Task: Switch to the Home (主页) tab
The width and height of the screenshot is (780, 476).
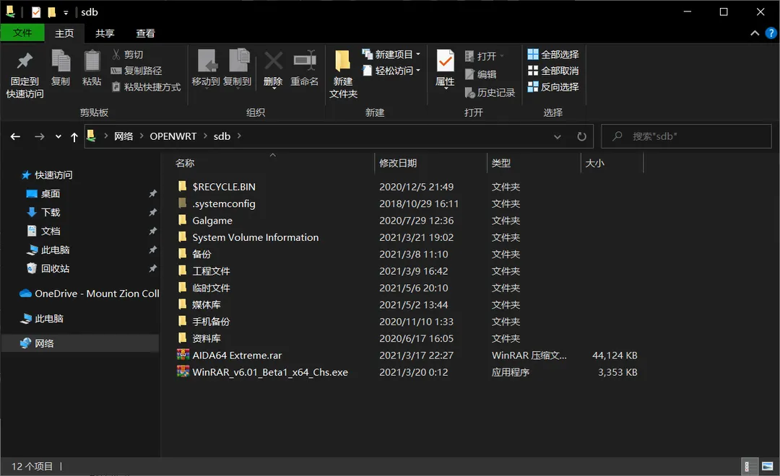Action: coord(64,32)
